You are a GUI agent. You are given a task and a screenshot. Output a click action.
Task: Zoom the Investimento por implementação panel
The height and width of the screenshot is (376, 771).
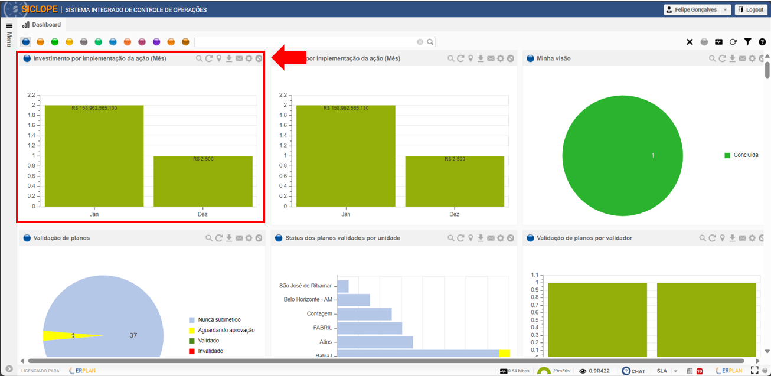click(200, 58)
